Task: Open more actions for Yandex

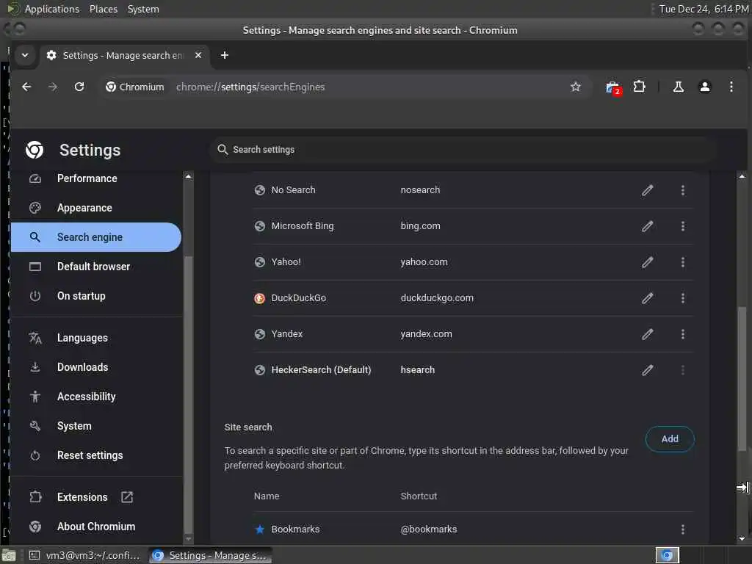Action: [683, 334]
